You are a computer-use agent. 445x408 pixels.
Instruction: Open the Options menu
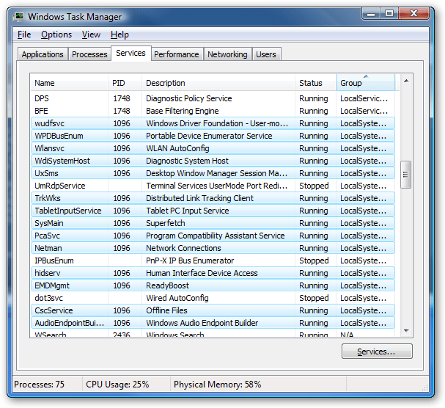pos(56,34)
